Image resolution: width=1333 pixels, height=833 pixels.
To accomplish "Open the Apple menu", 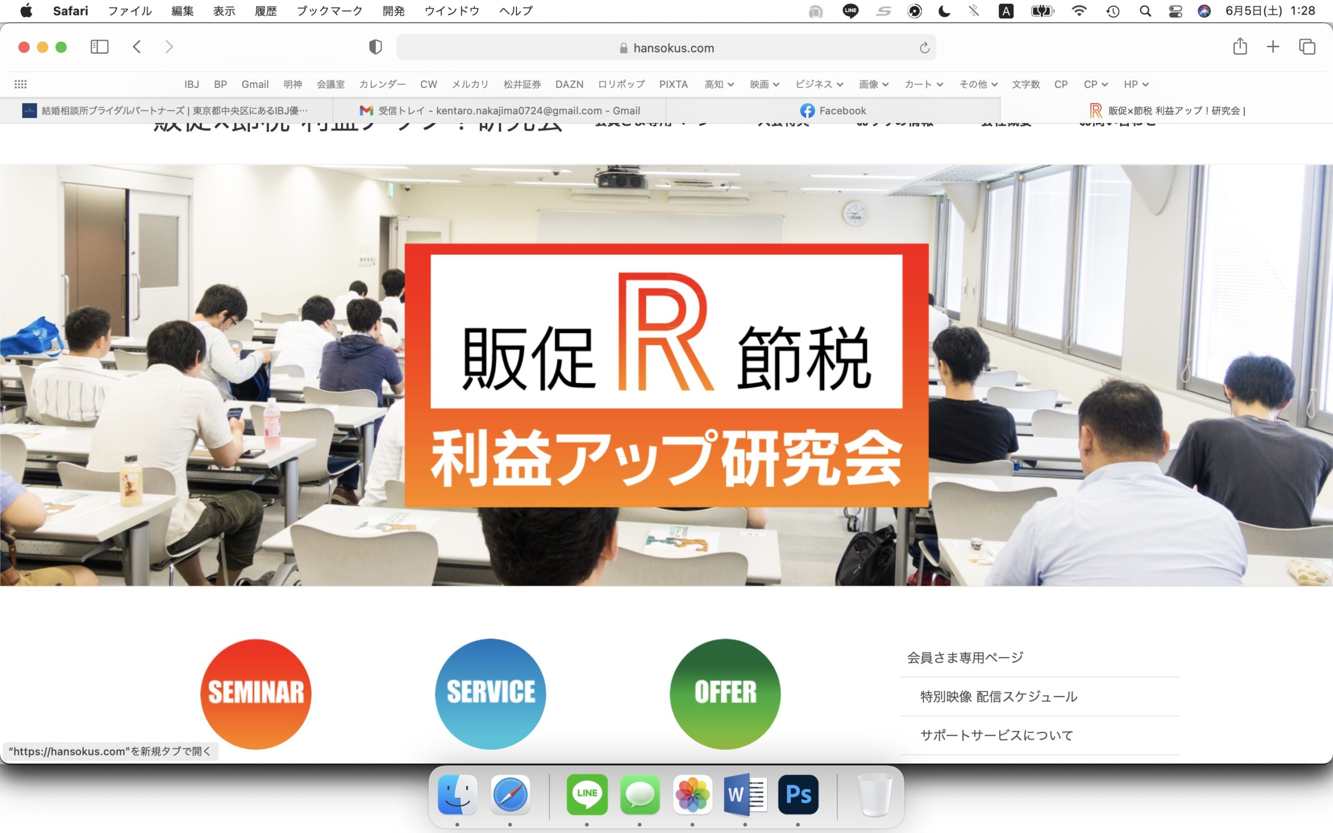I will [x=26, y=10].
